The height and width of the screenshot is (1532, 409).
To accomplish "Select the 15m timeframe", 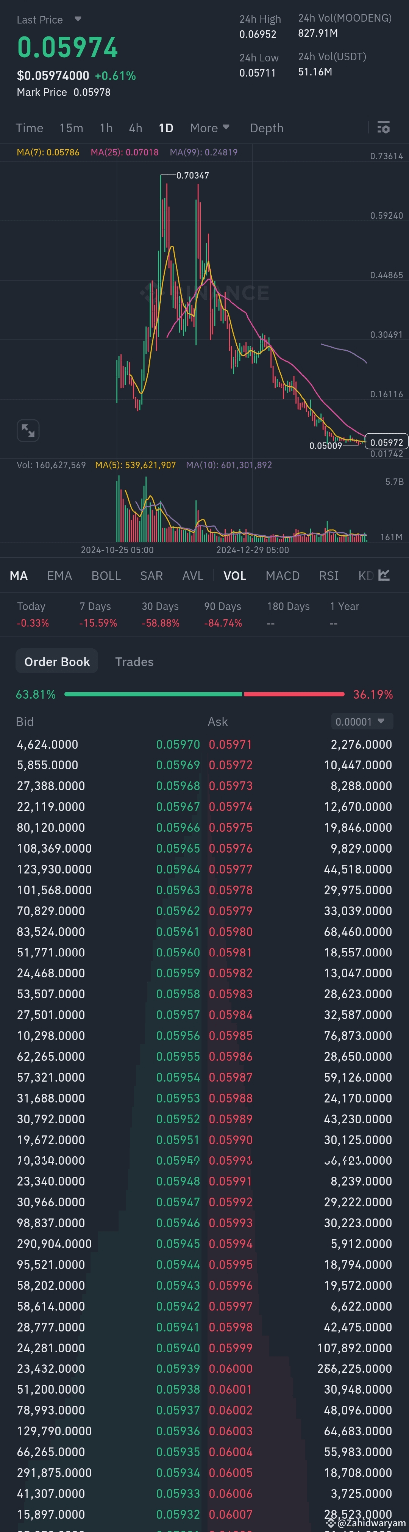I will [71, 127].
